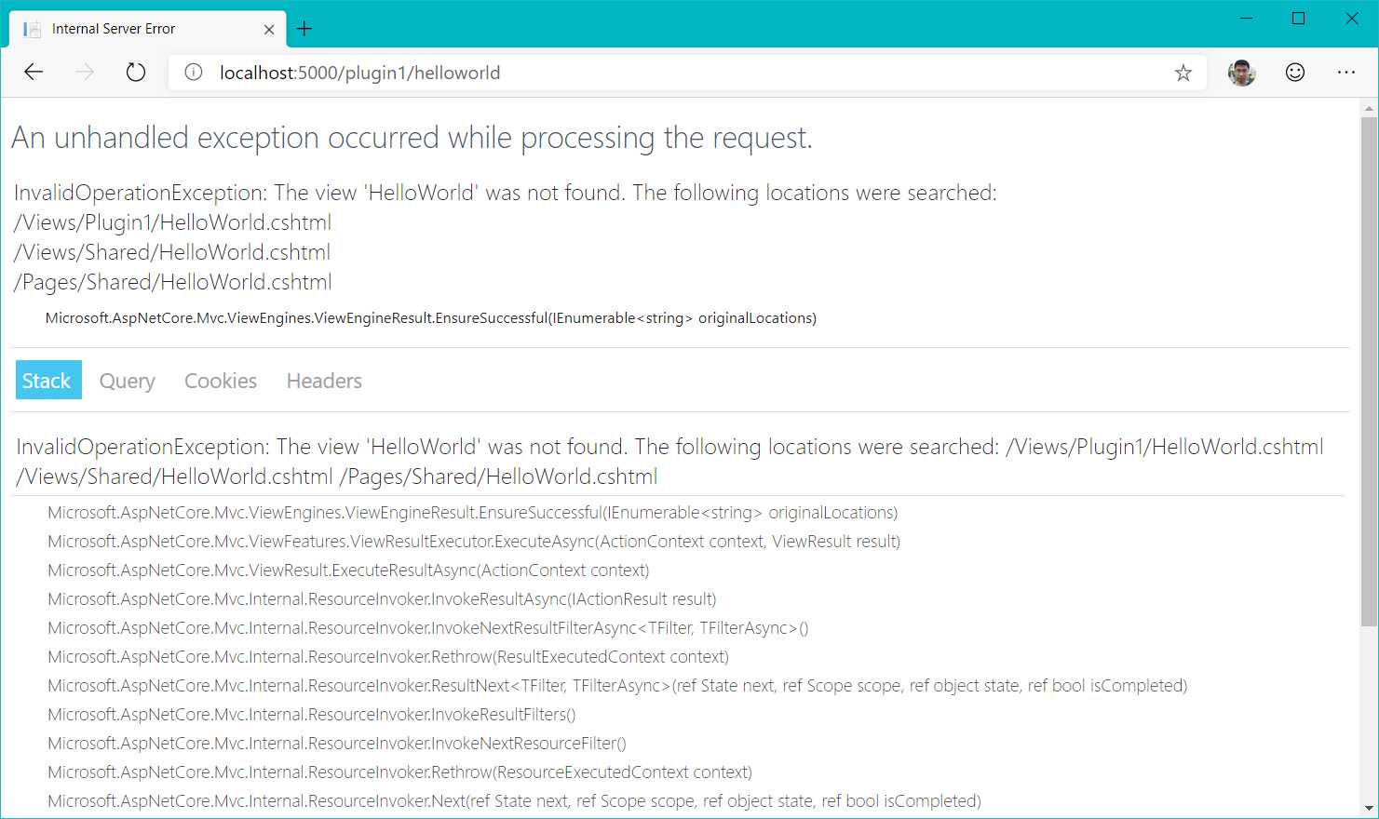Add page to favorites with star icon
Image resolution: width=1379 pixels, height=819 pixels.
[x=1183, y=73]
